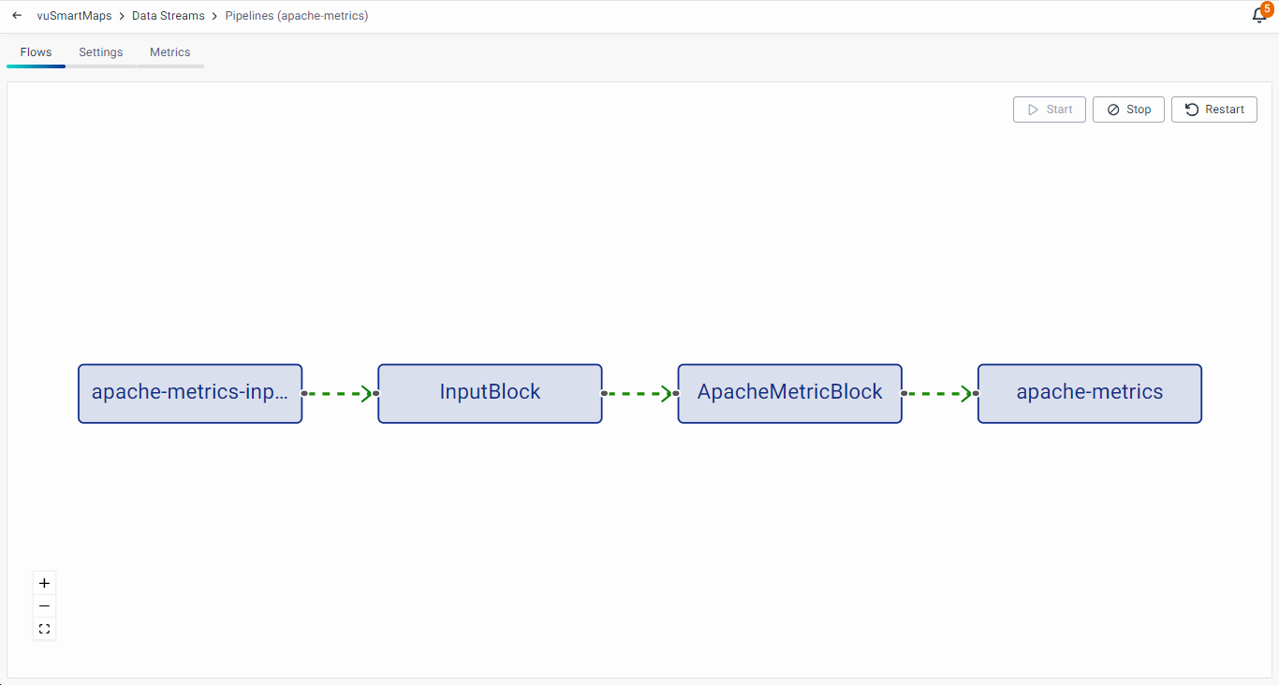Click the back arrow icon
The image size is (1279, 685).
(x=17, y=16)
